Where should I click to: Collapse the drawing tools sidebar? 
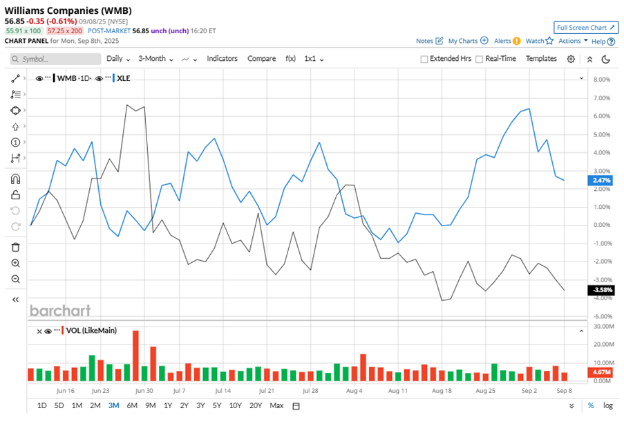point(15,300)
